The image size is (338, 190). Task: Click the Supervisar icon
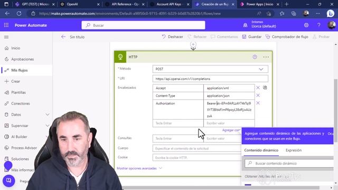[6, 126]
